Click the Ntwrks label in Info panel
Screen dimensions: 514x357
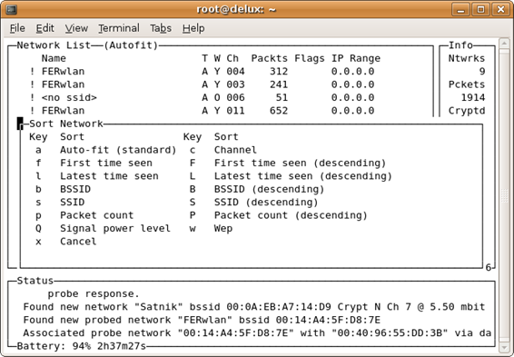click(x=467, y=58)
